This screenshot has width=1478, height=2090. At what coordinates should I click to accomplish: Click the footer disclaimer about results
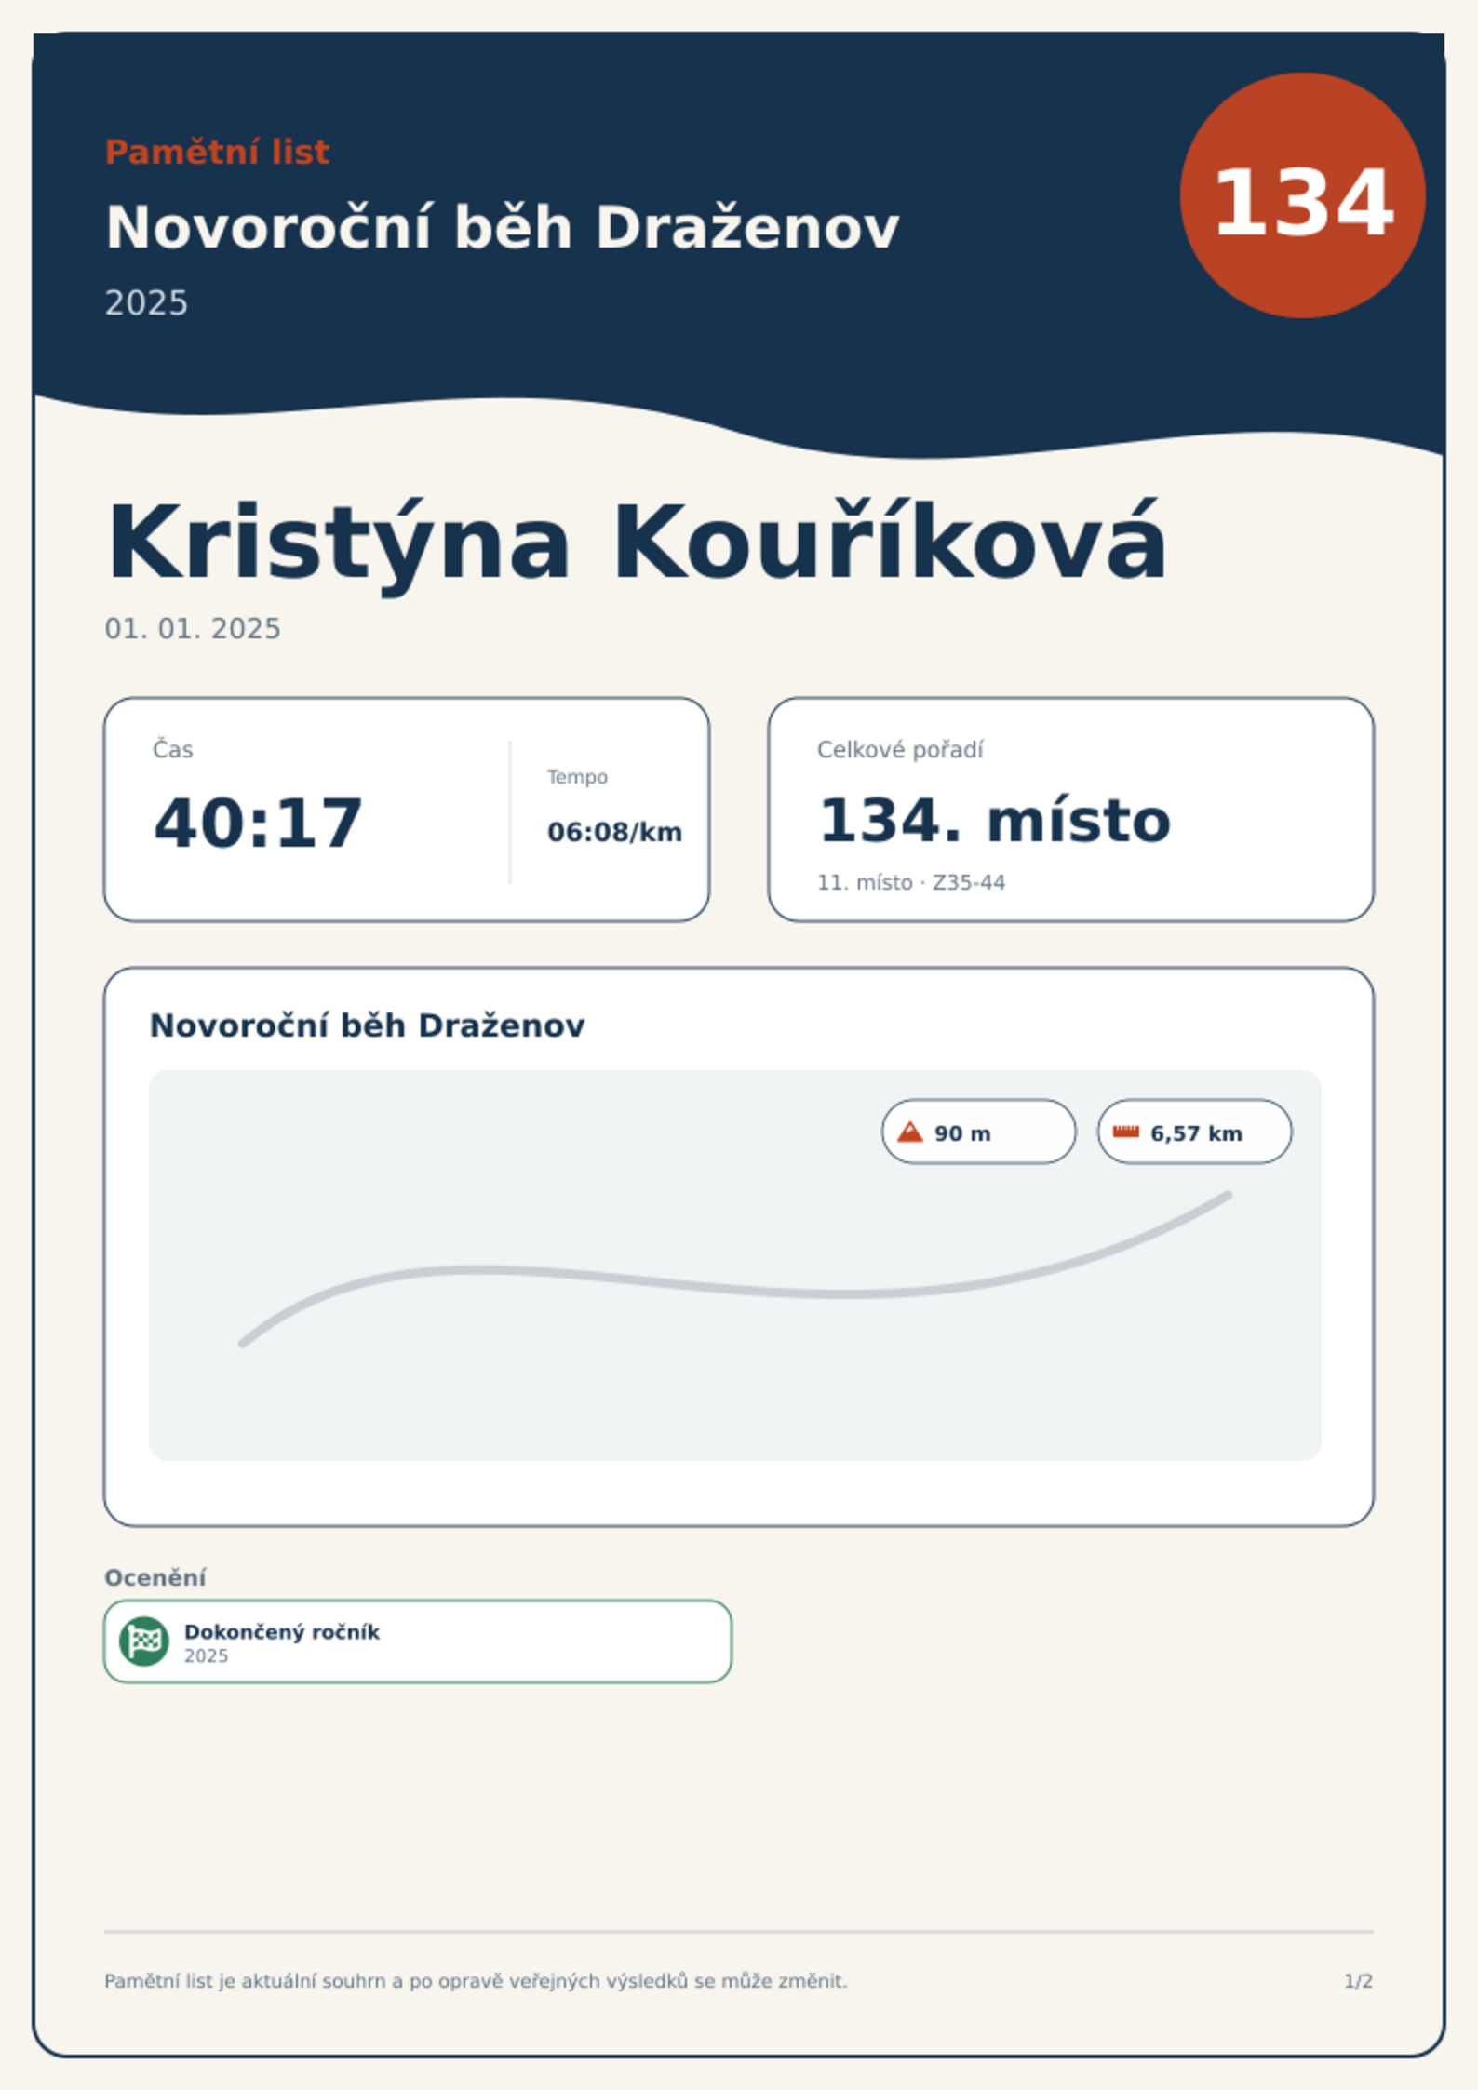pyautogui.click(x=476, y=1981)
